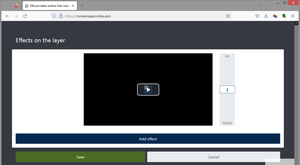Viewport: 300px width, 165px height.
Task: Expand the list all tabs dropdown
Action: click(x=259, y=6)
